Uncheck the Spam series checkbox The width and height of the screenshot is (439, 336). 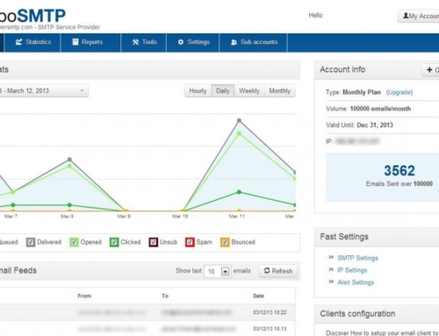(x=190, y=242)
